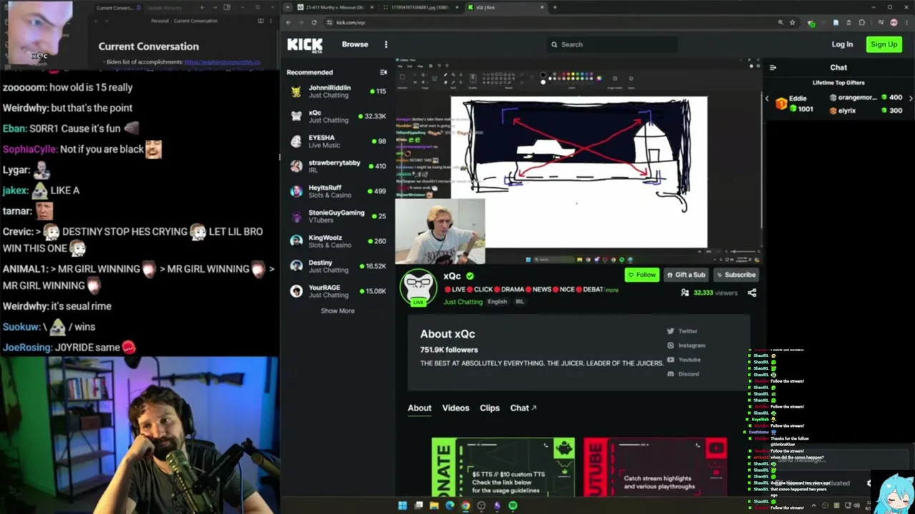Click the Just Chatting category under xQc
This screenshot has width=915, height=514.
click(463, 302)
